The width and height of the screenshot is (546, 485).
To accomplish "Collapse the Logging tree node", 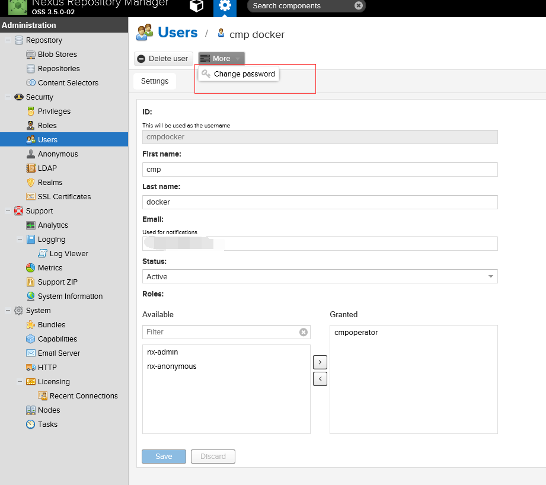I will [x=20, y=240].
